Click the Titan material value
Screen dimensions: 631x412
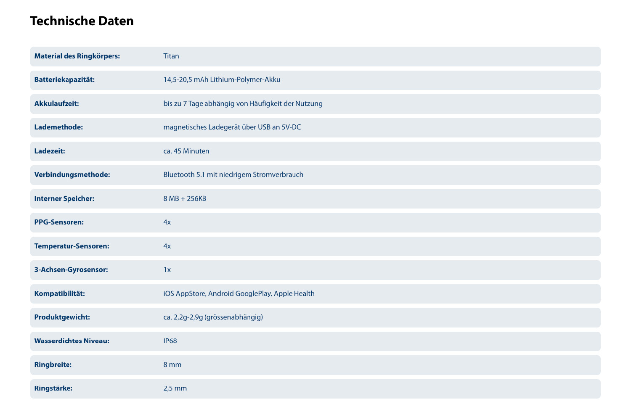pyautogui.click(x=171, y=56)
